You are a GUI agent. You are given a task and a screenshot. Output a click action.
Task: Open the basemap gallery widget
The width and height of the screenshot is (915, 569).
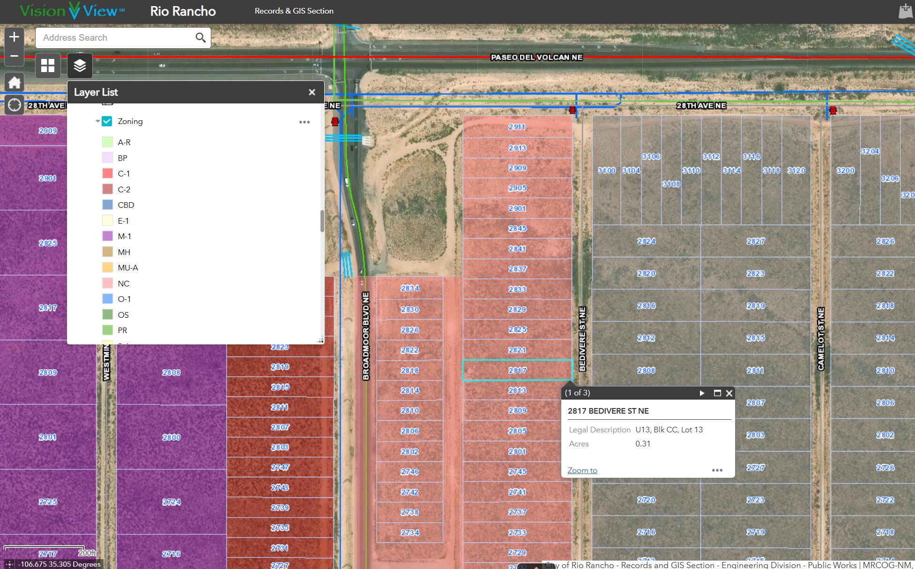pyautogui.click(x=48, y=66)
